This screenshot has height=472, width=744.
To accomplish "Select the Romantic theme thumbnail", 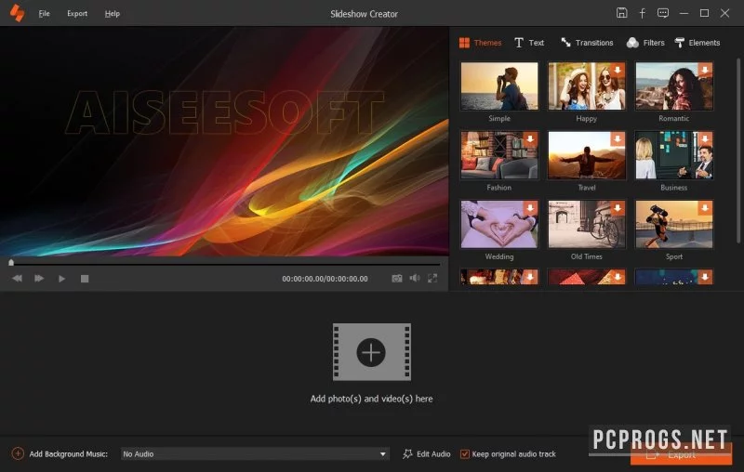I will (673, 86).
